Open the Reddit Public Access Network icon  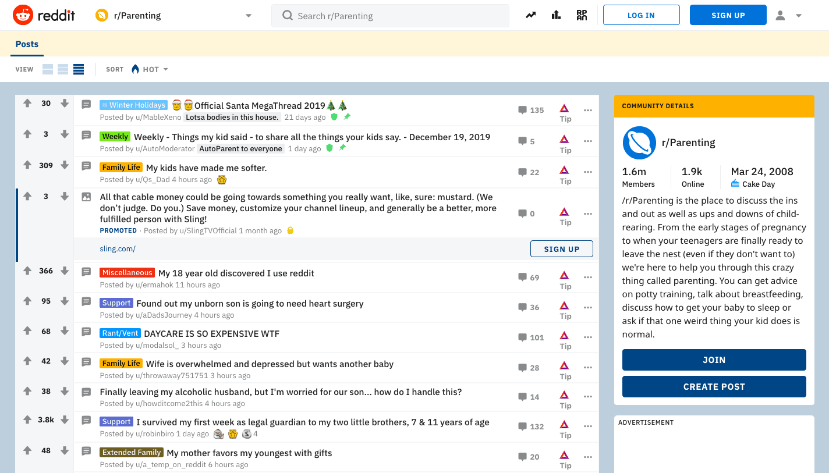pos(582,15)
